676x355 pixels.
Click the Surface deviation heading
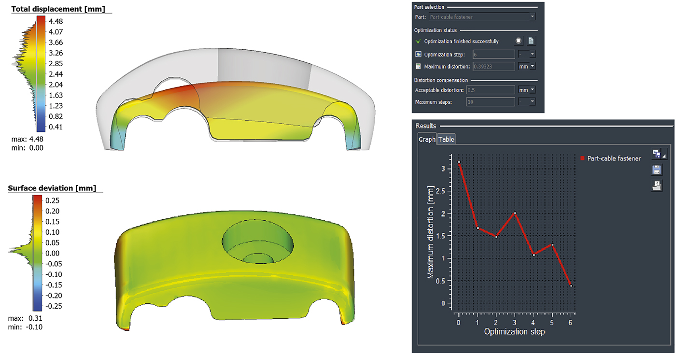pyautogui.click(x=51, y=188)
